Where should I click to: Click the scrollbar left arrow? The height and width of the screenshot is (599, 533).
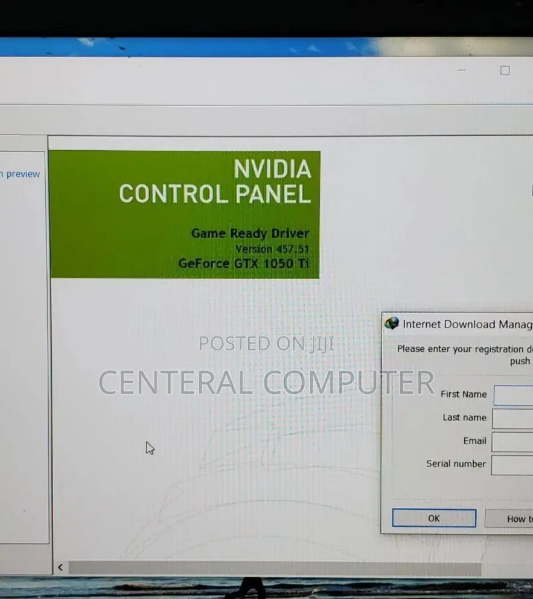coord(60,568)
